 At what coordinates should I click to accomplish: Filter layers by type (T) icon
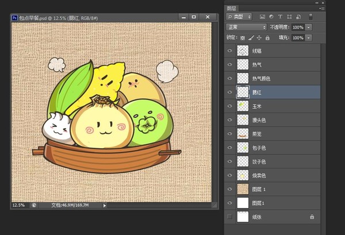tap(280, 17)
